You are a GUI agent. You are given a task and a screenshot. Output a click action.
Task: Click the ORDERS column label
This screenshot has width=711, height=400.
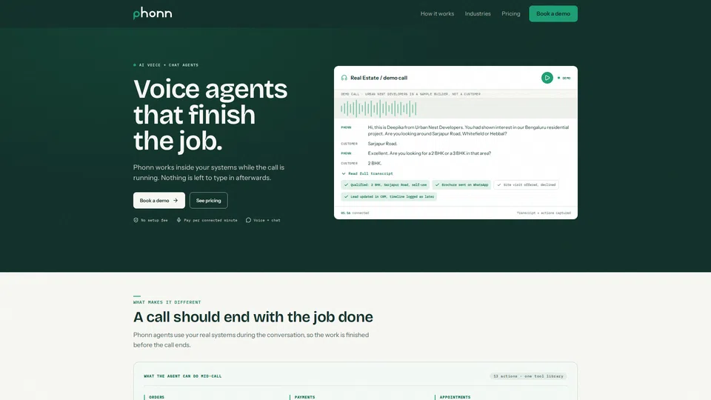156,397
